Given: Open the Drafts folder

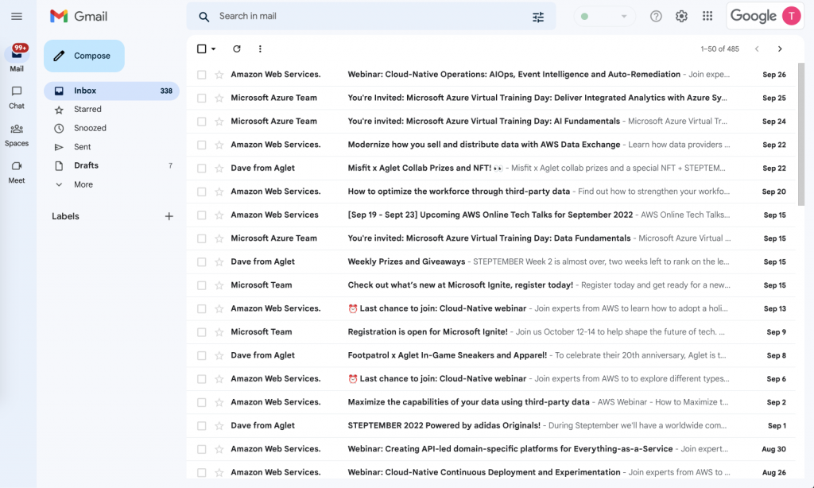Looking at the screenshot, I should click(x=111, y=165).
